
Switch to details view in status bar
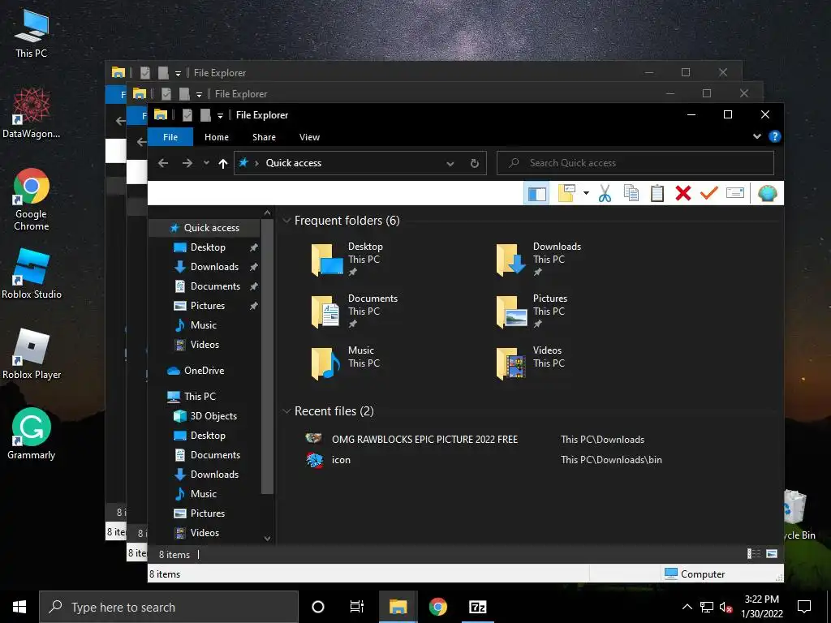754,553
